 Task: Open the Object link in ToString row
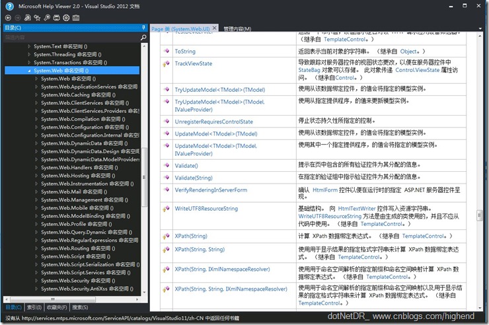[x=408, y=51]
